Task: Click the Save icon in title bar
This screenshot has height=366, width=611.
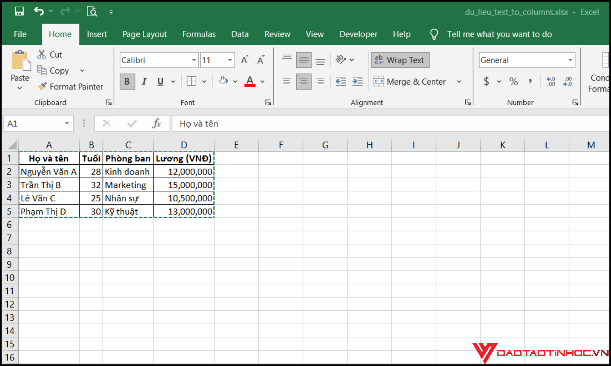Action: pyautogui.click(x=19, y=11)
